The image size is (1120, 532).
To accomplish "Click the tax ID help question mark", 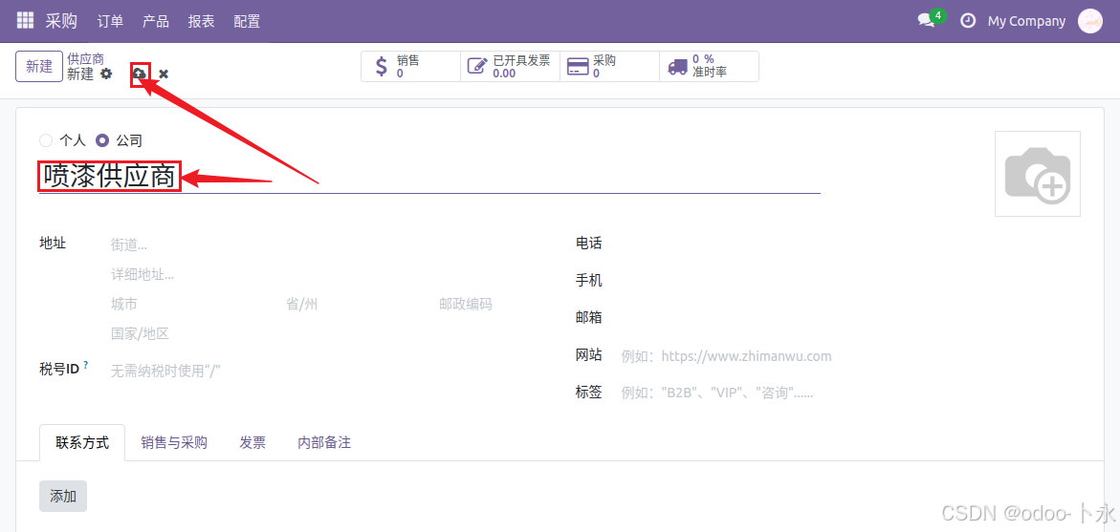I will coord(86,365).
